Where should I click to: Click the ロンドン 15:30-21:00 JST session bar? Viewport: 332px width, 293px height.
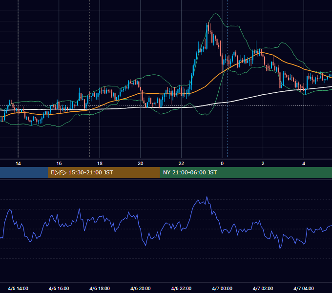[x=104, y=172]
